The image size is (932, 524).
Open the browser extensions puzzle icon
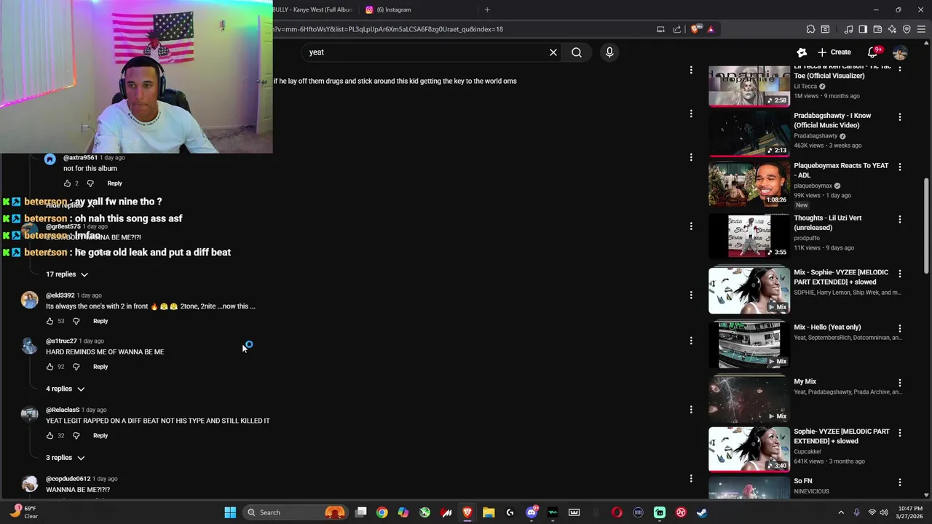click(810, 29)
